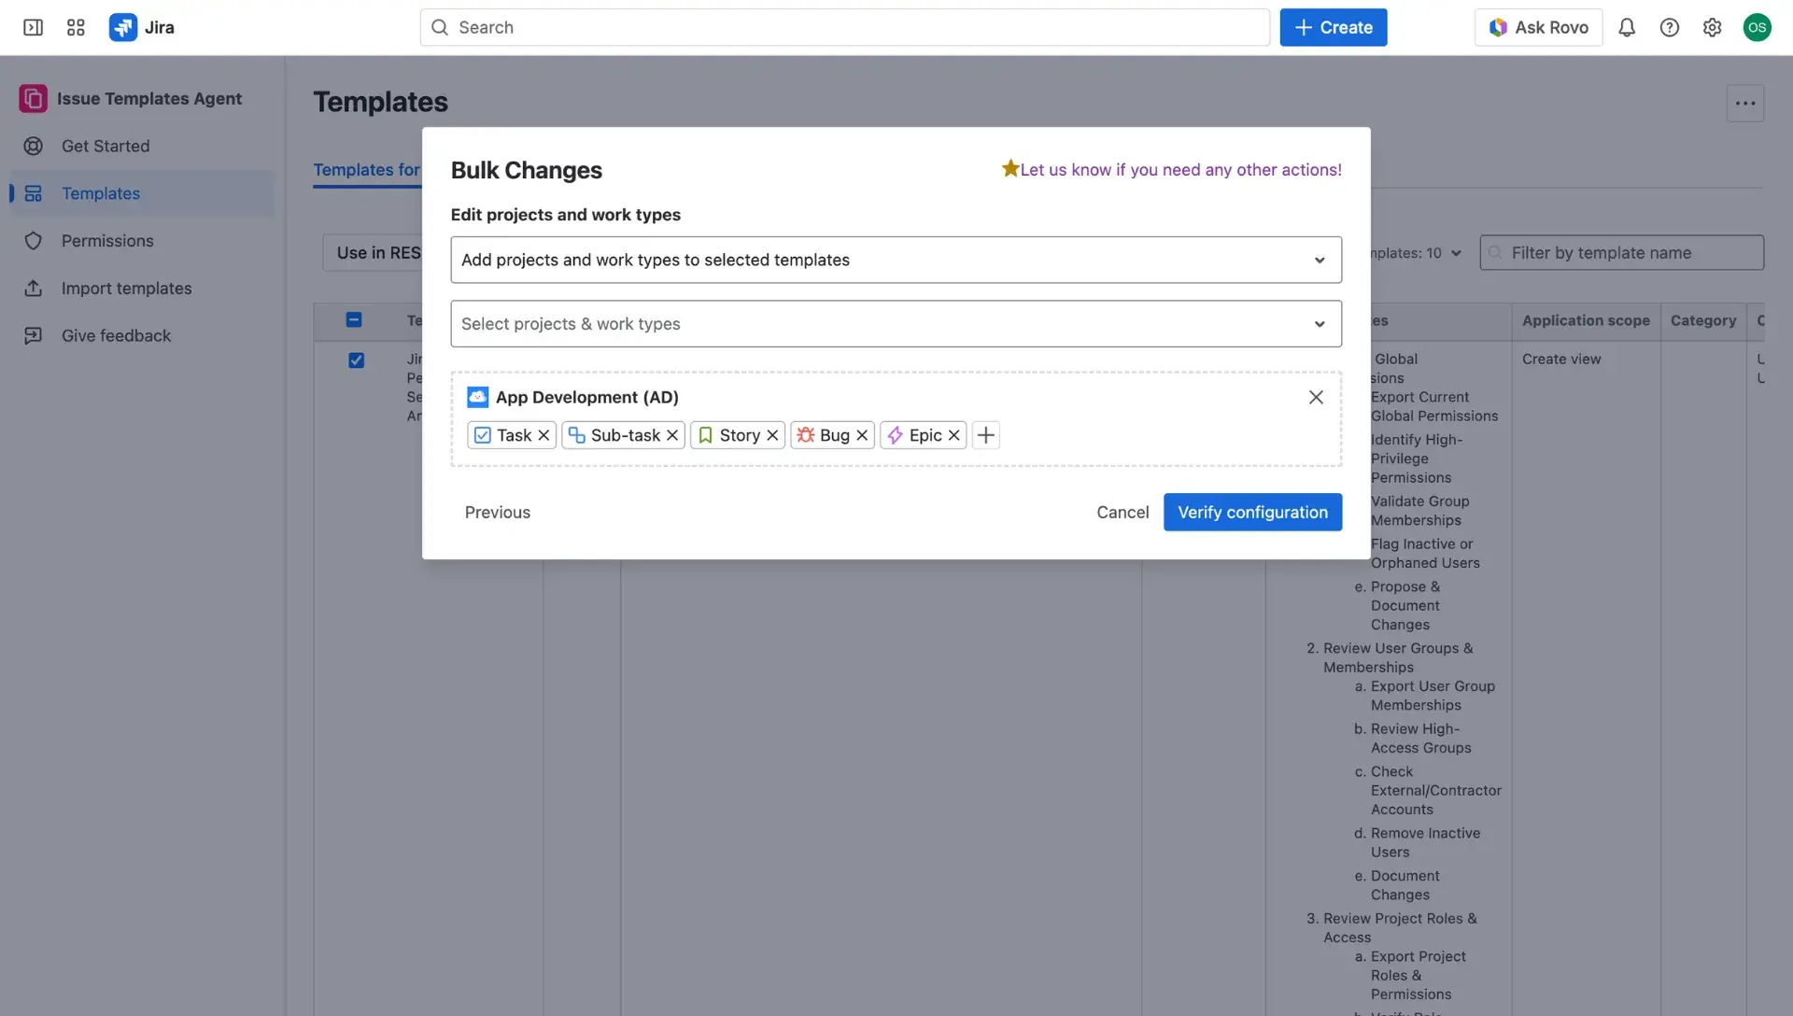The height and width of the screenshot is (1016, 1793).
Task: Switch to the Templates section in sidebar
Action: pos(102,193)
